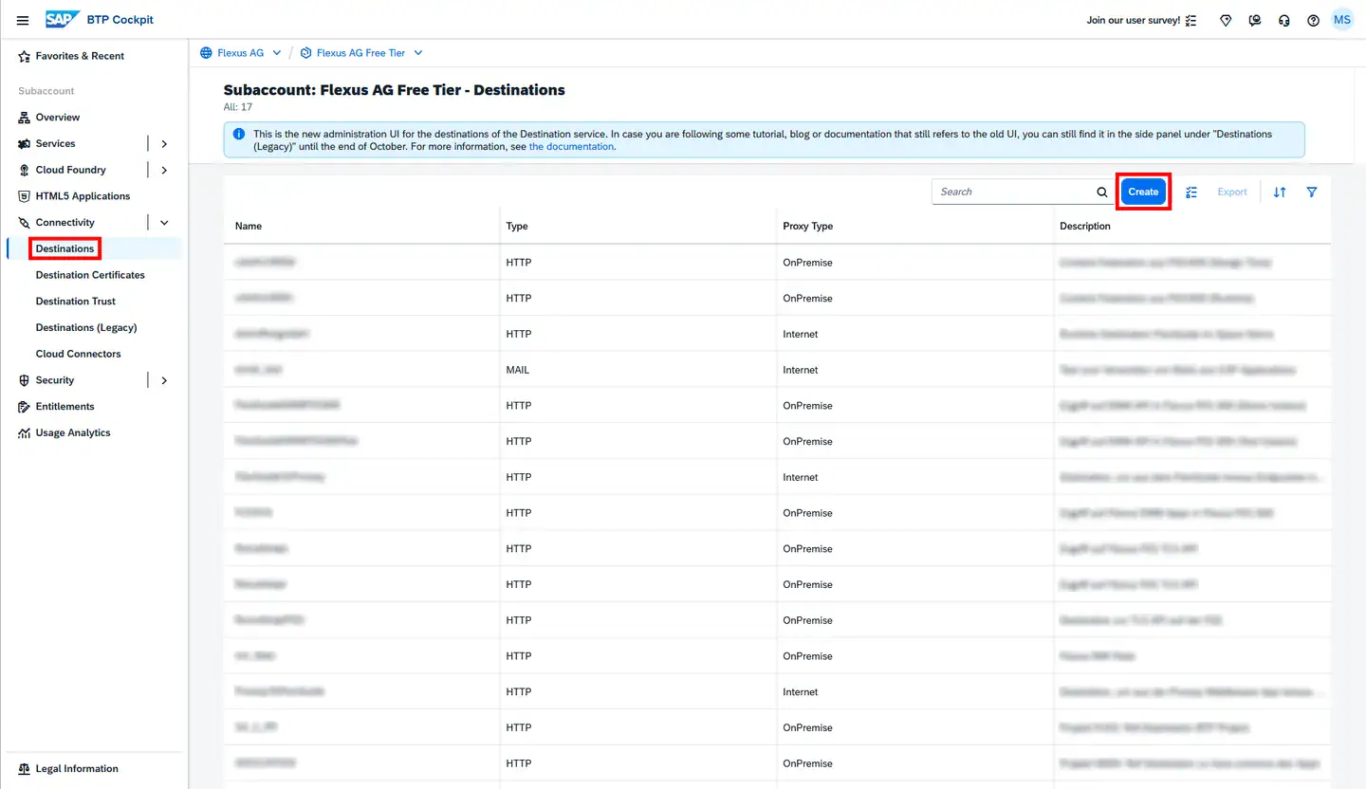Screen dimensions: 1366x789
Task: Select Destination Certificates in sidebar
Action: tap(90, 275)
